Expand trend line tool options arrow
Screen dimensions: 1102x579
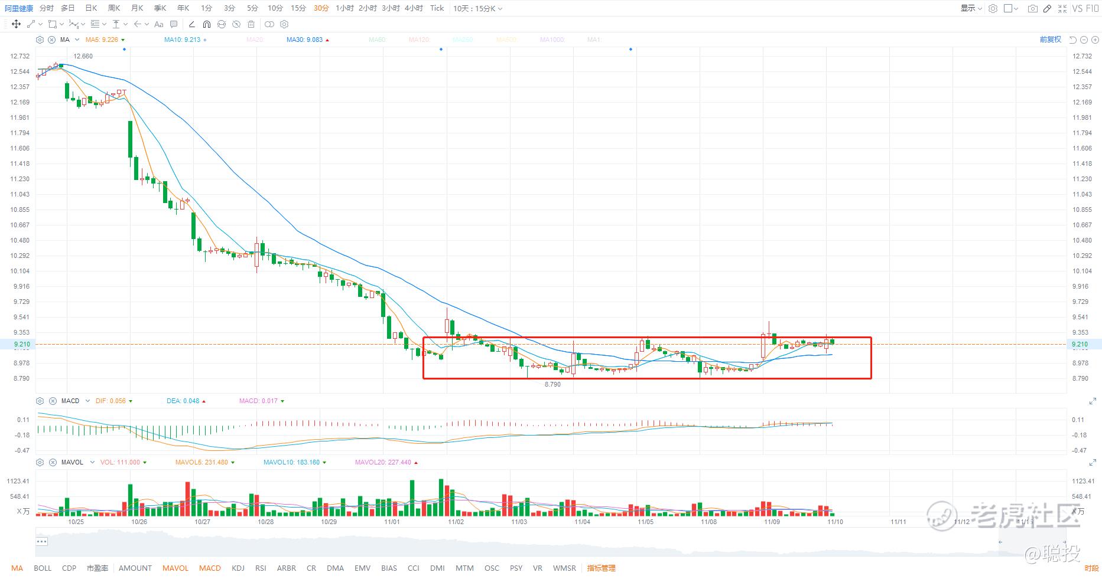tap(40, 24)
